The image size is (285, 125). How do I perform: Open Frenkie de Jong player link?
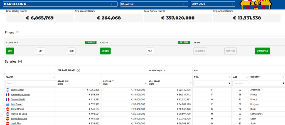point(19,114)
